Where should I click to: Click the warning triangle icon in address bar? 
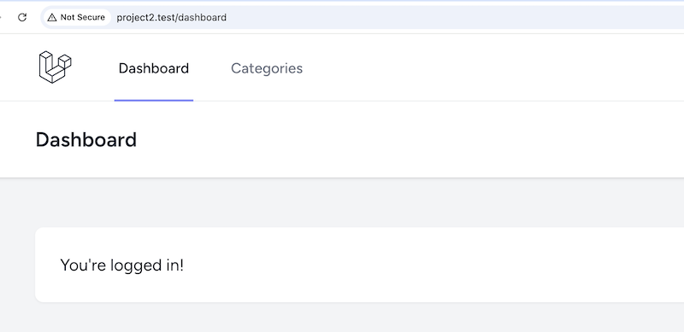(x=52, y=17)
